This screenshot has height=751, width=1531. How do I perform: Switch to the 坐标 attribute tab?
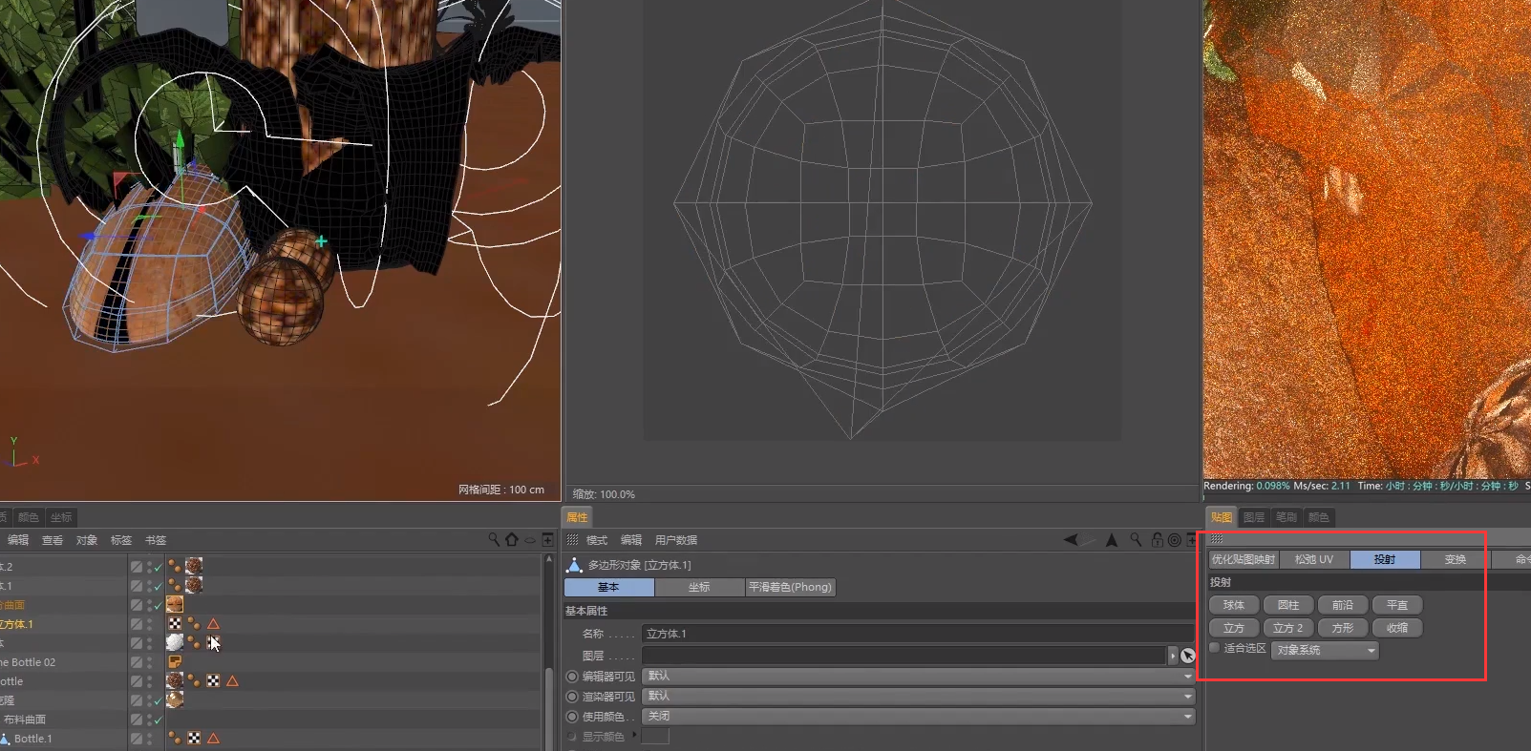click(699, 587)
